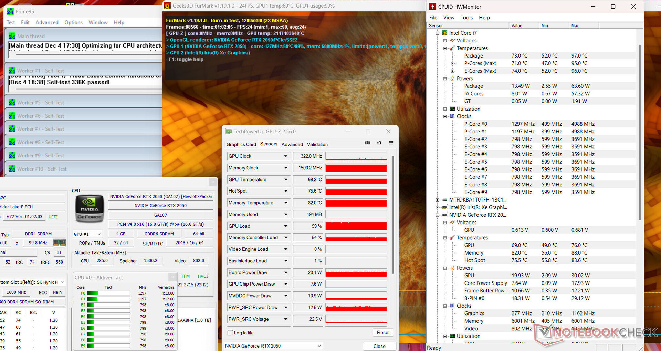Open the NVIDIA GeForce RTX 2050 device selector

(x=273, y=346)
